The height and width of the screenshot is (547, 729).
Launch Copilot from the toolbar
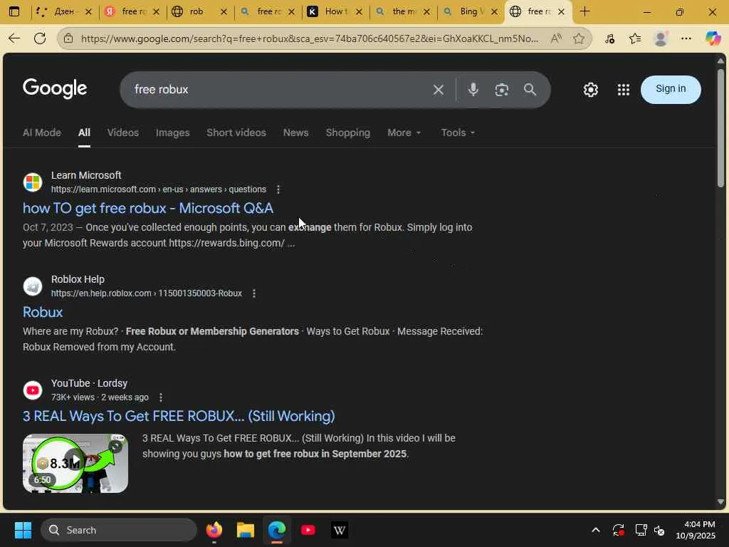pyautogui.click(x=713, y=38)
